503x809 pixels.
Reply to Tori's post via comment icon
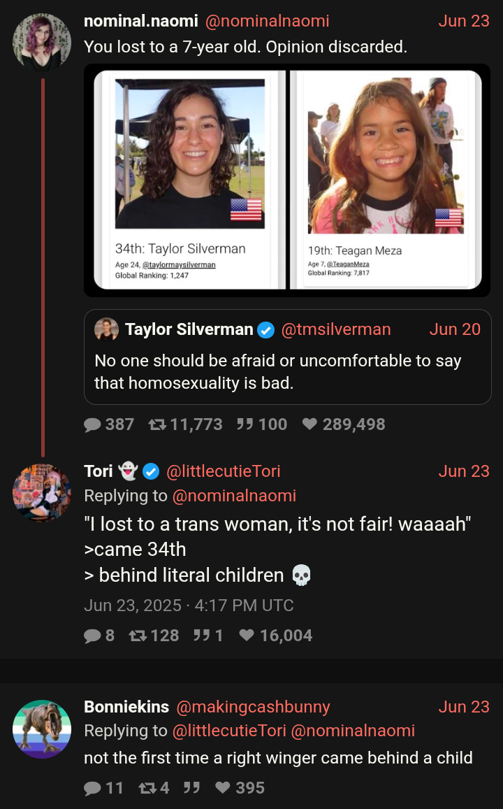pyautogui.click(x=92, y=636)
